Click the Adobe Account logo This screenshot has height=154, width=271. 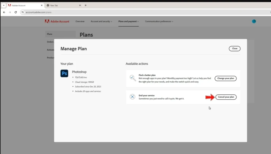[57, 21]
